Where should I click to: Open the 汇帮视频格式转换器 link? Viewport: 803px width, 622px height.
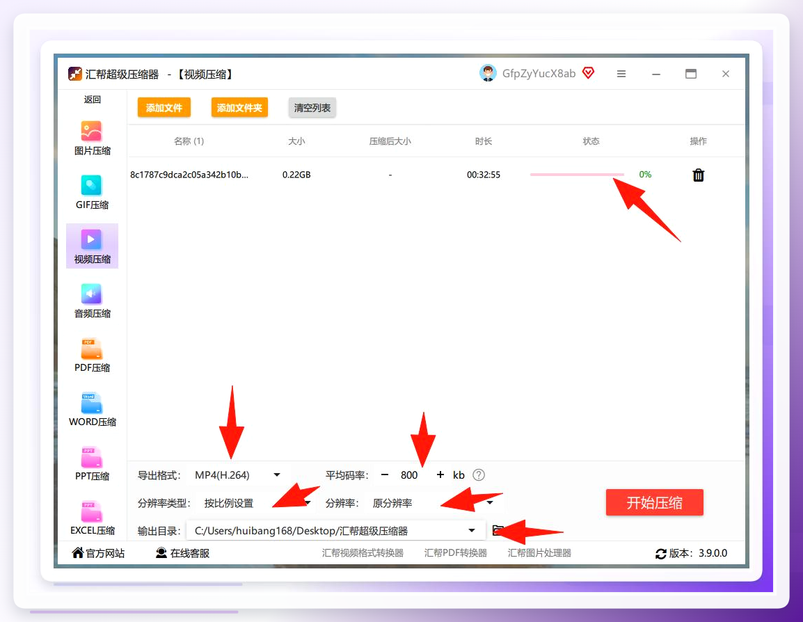point(363,553)
